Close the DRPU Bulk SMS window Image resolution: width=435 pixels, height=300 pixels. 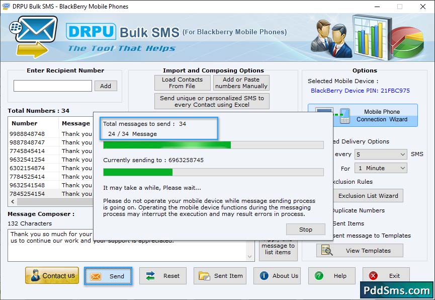pyautogui.click(x=423, y=7)
